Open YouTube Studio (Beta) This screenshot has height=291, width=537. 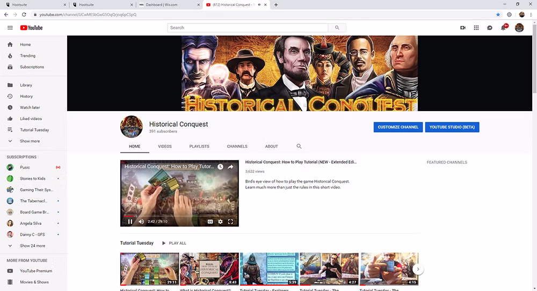pyautogui.click(x=452, y=127)
